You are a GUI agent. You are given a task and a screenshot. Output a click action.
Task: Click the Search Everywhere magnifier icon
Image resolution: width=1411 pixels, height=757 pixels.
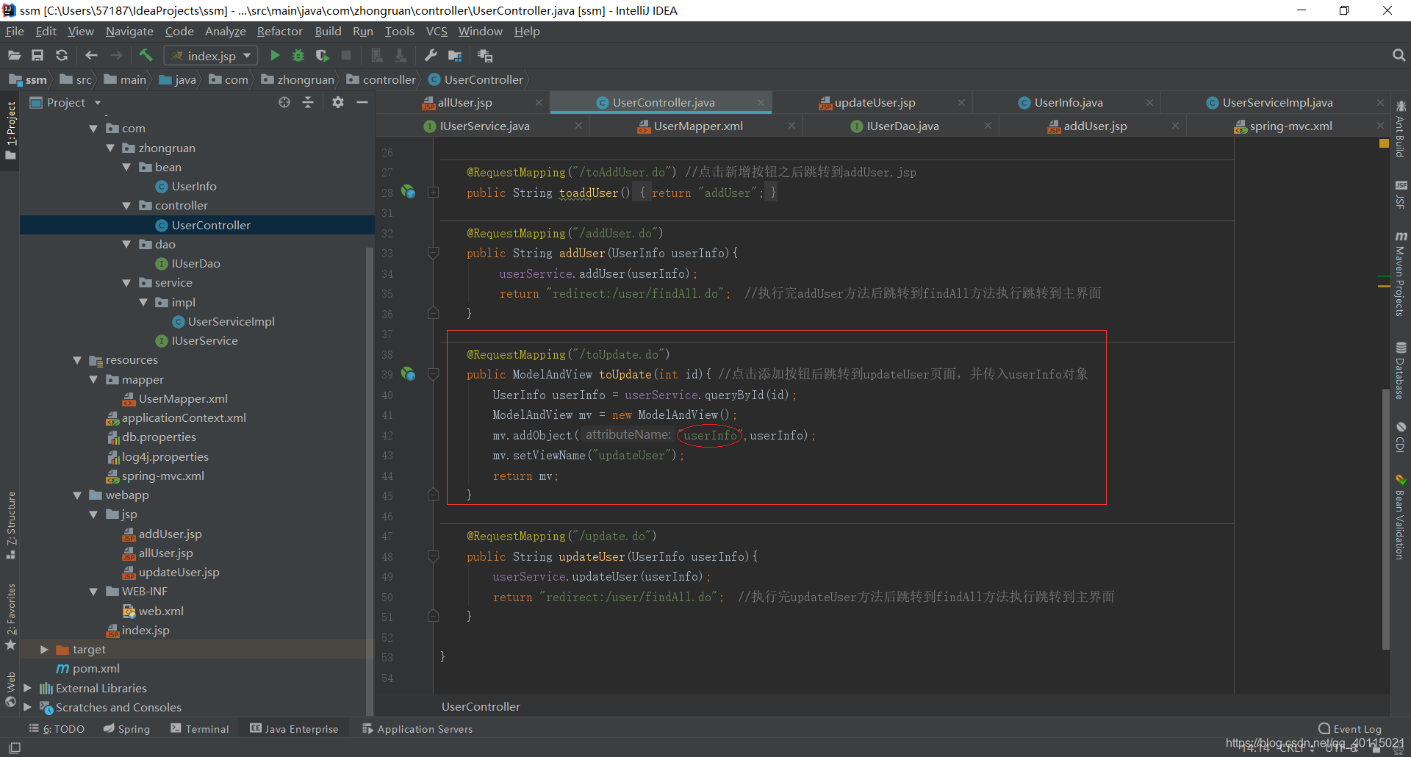tap(1399, 56)
